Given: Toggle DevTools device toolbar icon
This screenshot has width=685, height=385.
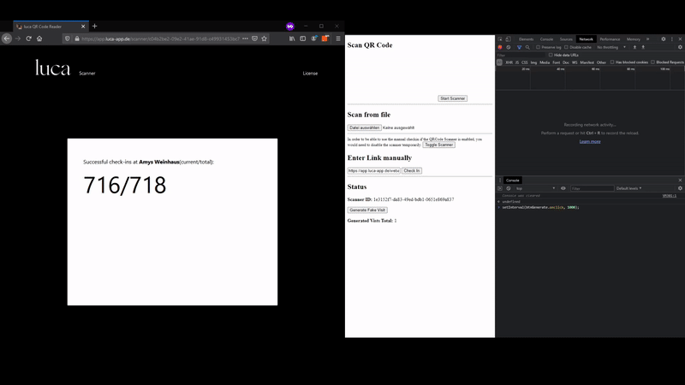Looking at the screenshot, I should [x=508, y=39].
